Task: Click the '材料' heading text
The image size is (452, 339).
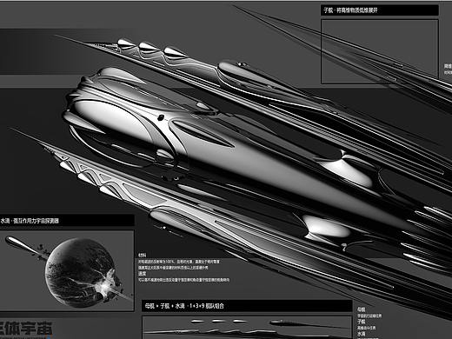Action: 143,256
